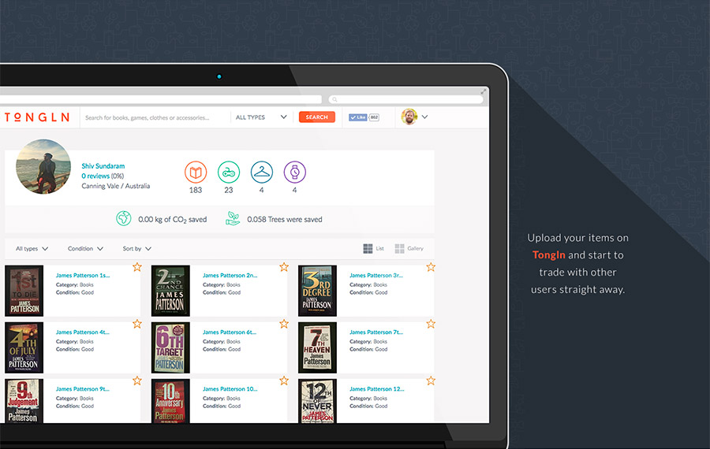The image size is (710, 449).
Task: Open the 0 reviews link
Action: coord(95,176)
